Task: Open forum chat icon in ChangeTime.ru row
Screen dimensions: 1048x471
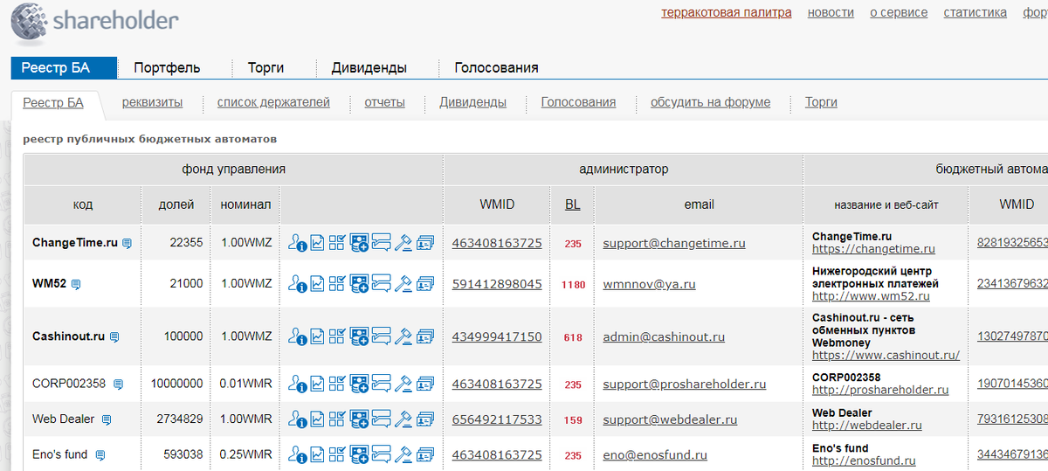Action: pyautogui.click(x=381, y=243)
